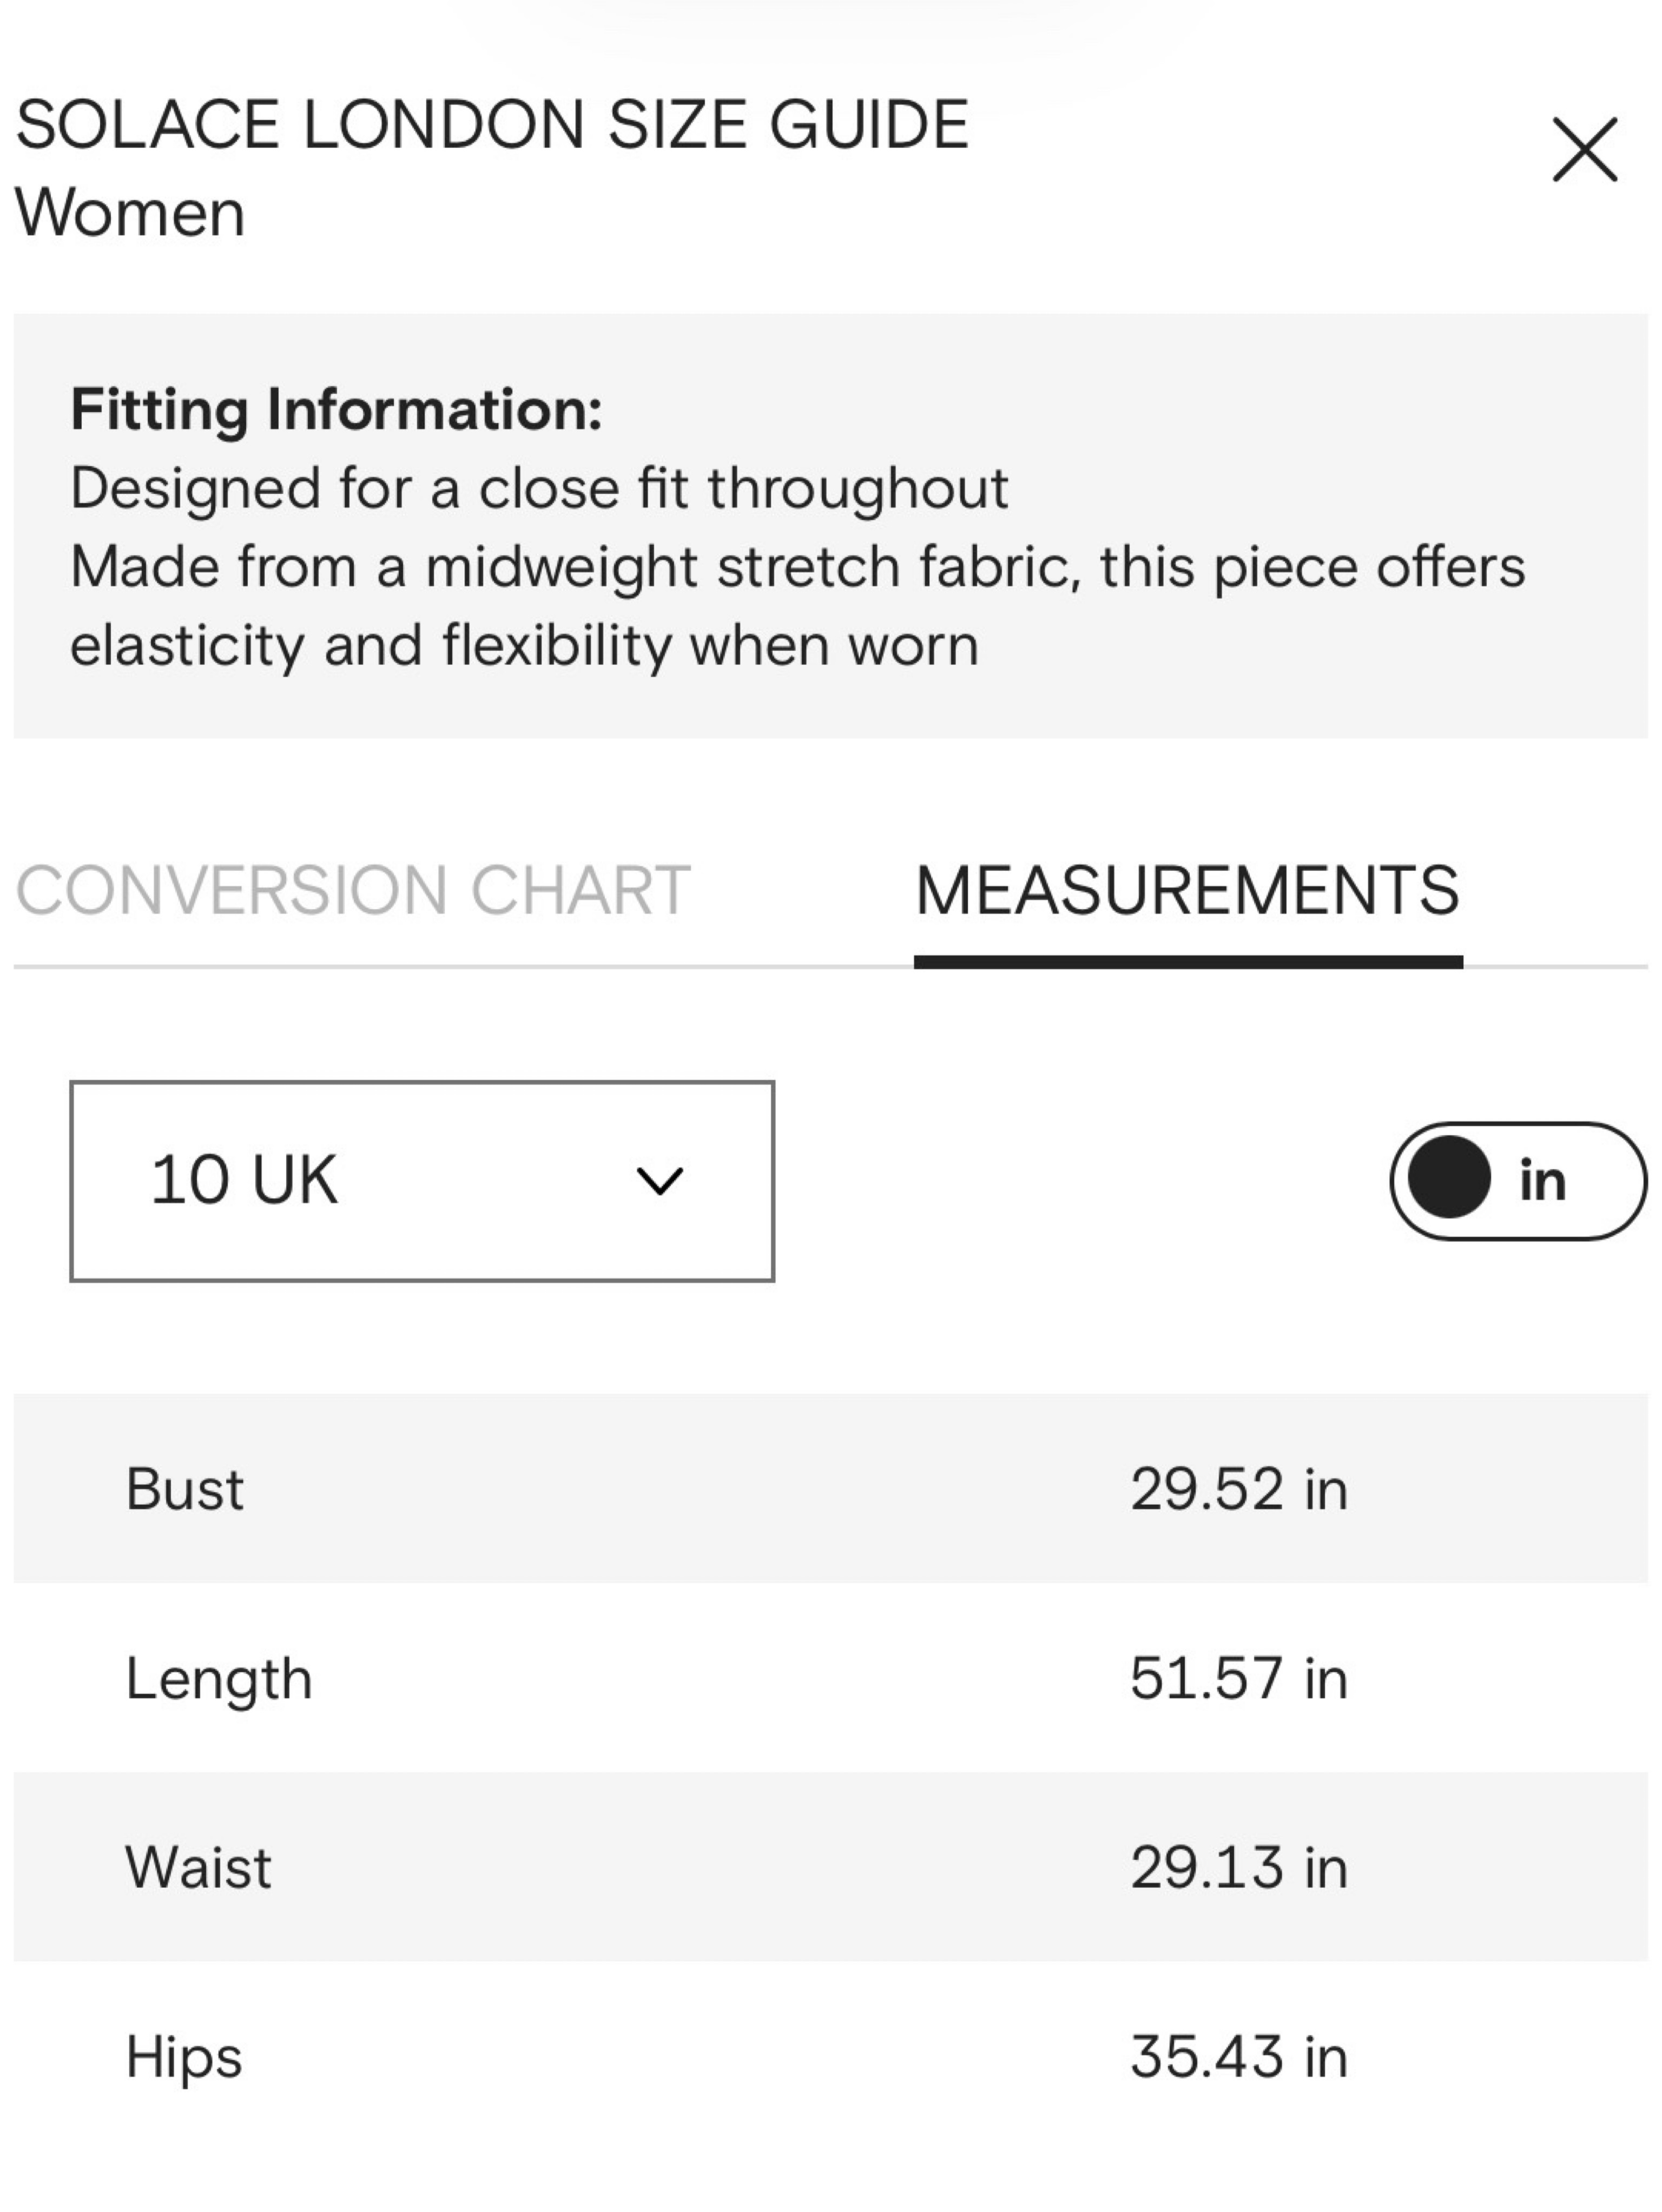The width and height of the screenshot is (1662, 2212).
Task: Open the 10 UK size dropdown
Action: 421,1180
